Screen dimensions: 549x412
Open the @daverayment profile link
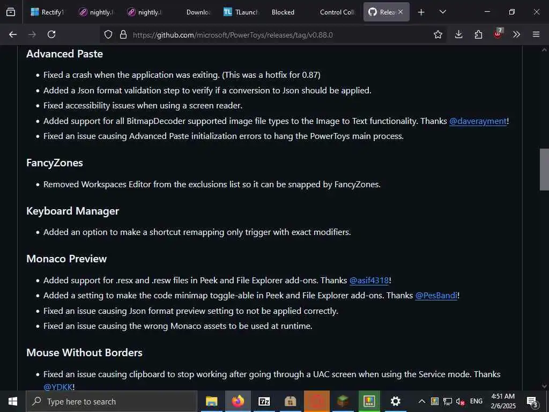click(x=478, y=121)
